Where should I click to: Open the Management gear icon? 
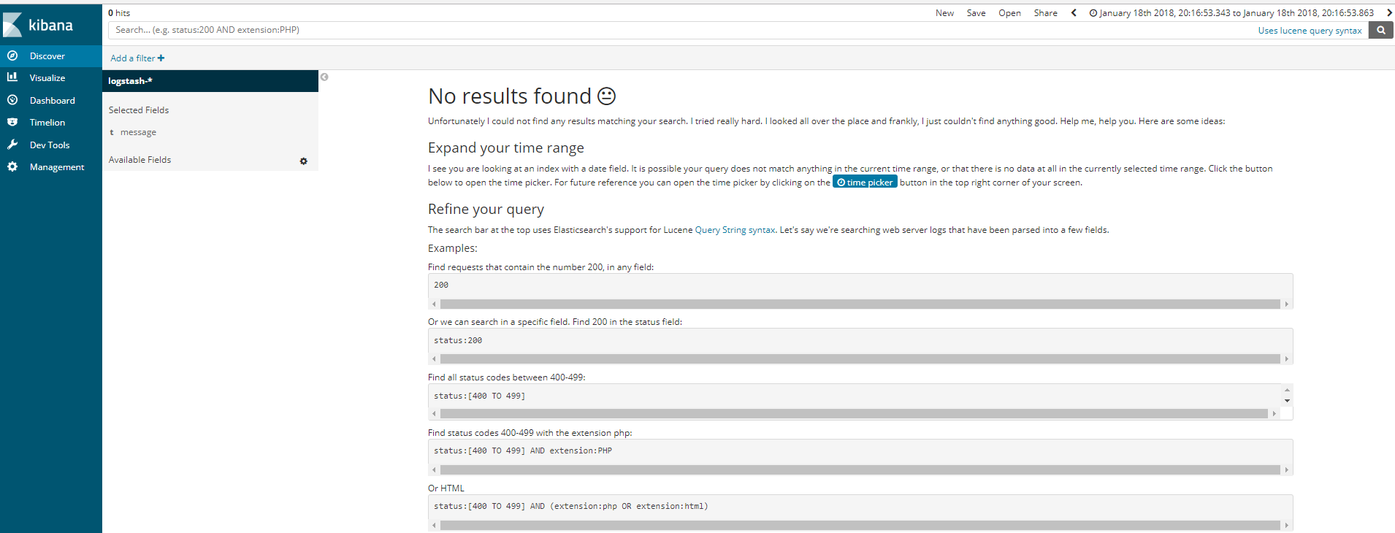pyautogui.click(x=12, y=166)
